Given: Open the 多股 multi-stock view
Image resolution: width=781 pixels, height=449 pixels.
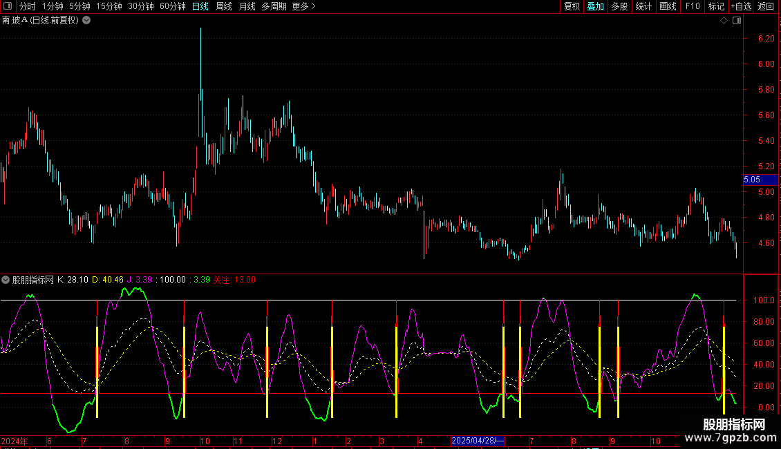Looking at the screenshot, I should [x=620, y=6].
